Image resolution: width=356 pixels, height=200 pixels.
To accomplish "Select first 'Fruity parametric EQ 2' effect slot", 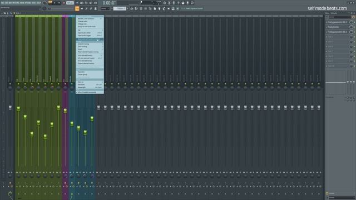I will [x=338, y=22].
